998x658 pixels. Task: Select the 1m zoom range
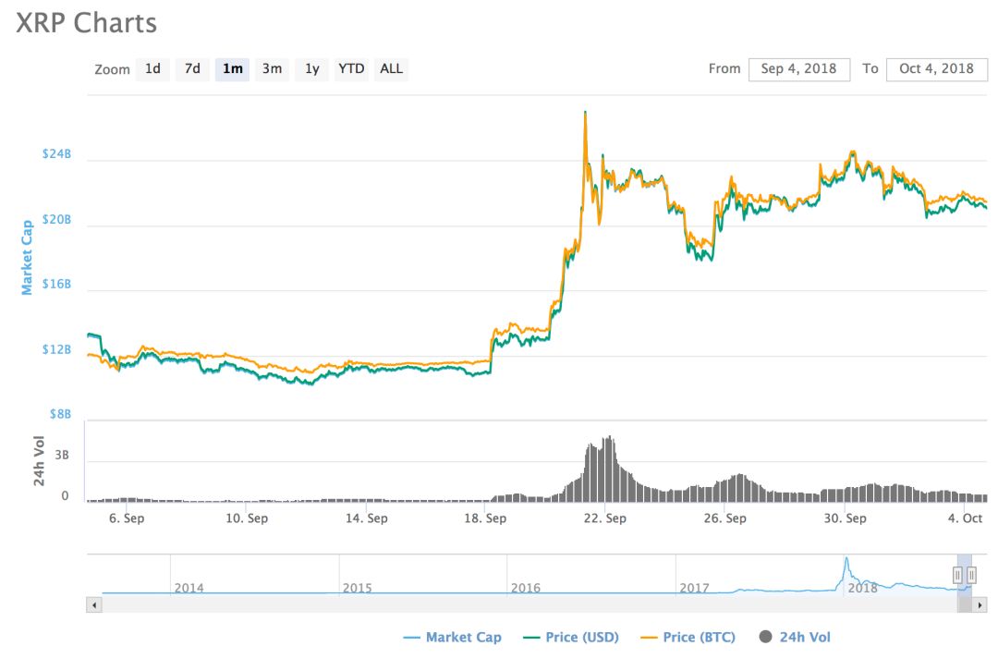pos(232,68)
